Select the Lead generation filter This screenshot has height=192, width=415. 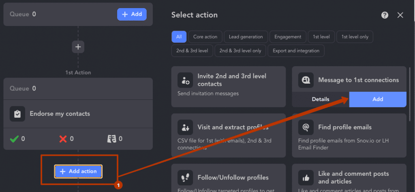pos(246,37)
